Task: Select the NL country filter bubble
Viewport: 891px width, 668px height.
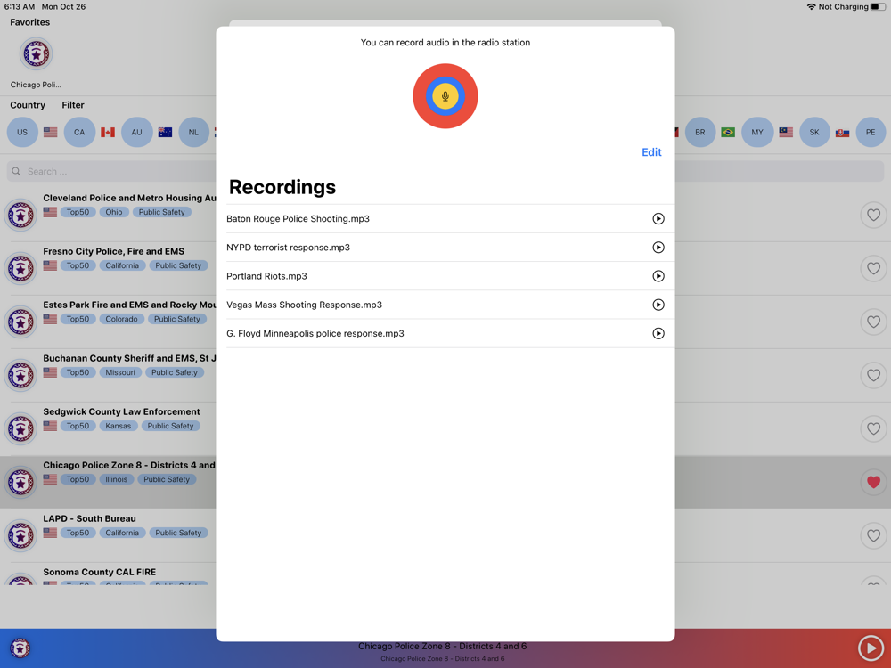Action: coord(193,133)
